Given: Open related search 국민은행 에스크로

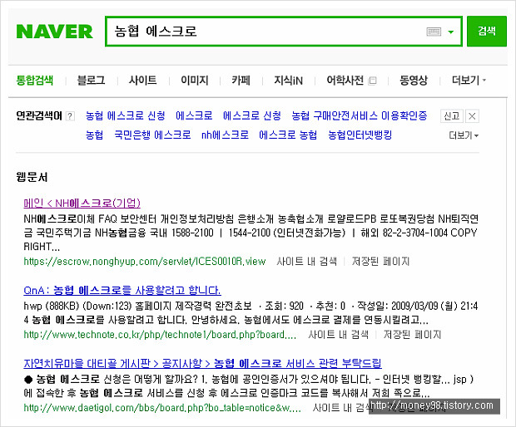Looking at the screenshot, I should click(152, 135).
